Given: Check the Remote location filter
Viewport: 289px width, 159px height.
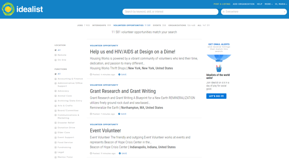Looking at the screenshot, I should tap(56, 55).
